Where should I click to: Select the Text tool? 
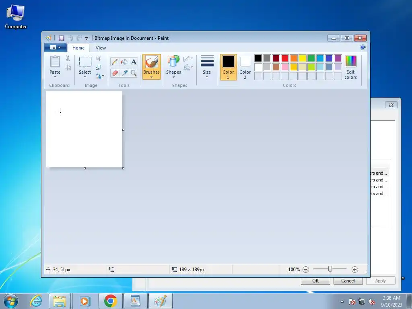click(x=134, y=62)
